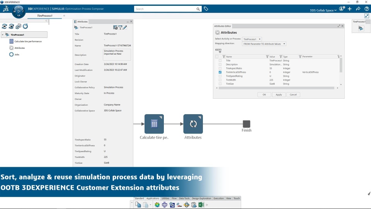Viewport: 371px width, 209px height.
Task: Switch to the Flow toolbar tab
Action: pyautogui.click(x=174, y=198)
